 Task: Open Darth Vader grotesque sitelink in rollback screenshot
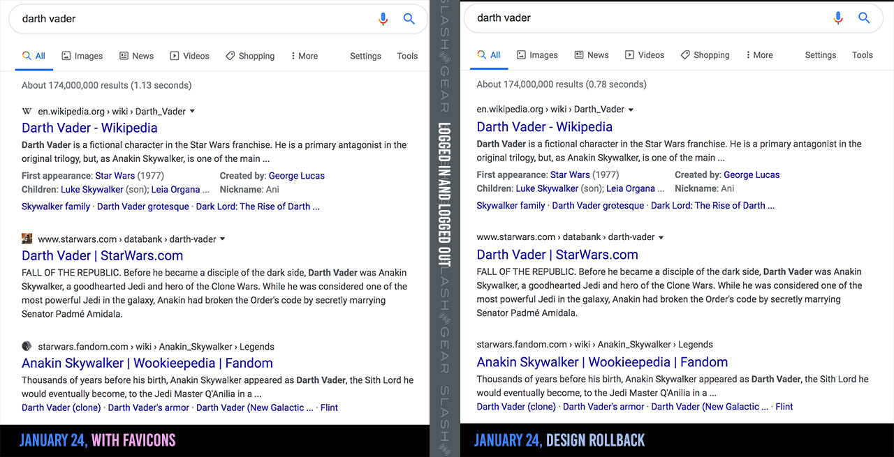(598, 205)
